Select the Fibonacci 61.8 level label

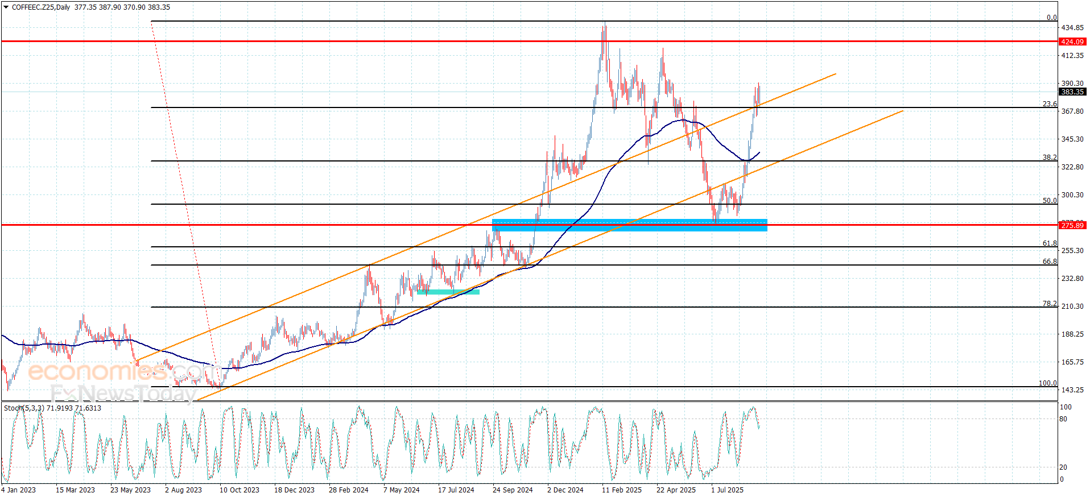[x=1050, y=243]
